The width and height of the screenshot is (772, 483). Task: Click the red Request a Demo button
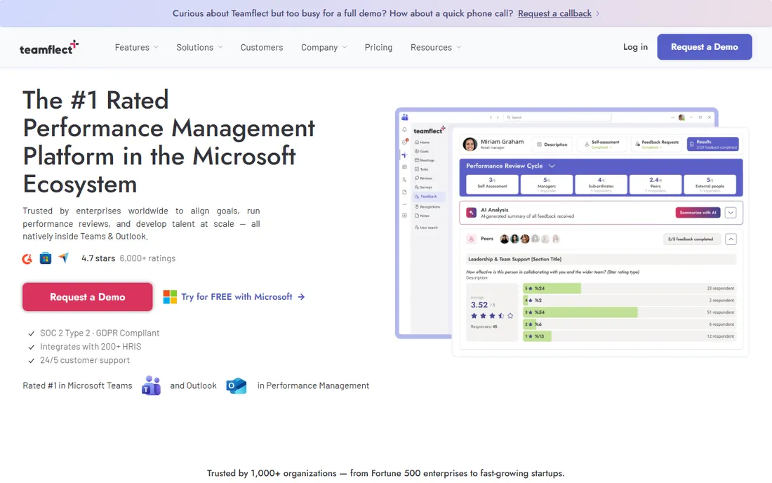[88, 297]
